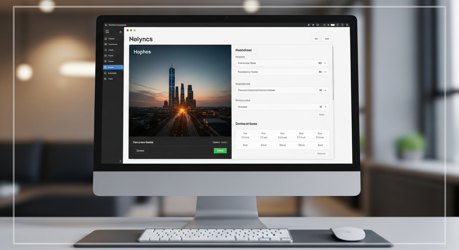Click the grid icon in the top-left title bar

click(106, 25)
